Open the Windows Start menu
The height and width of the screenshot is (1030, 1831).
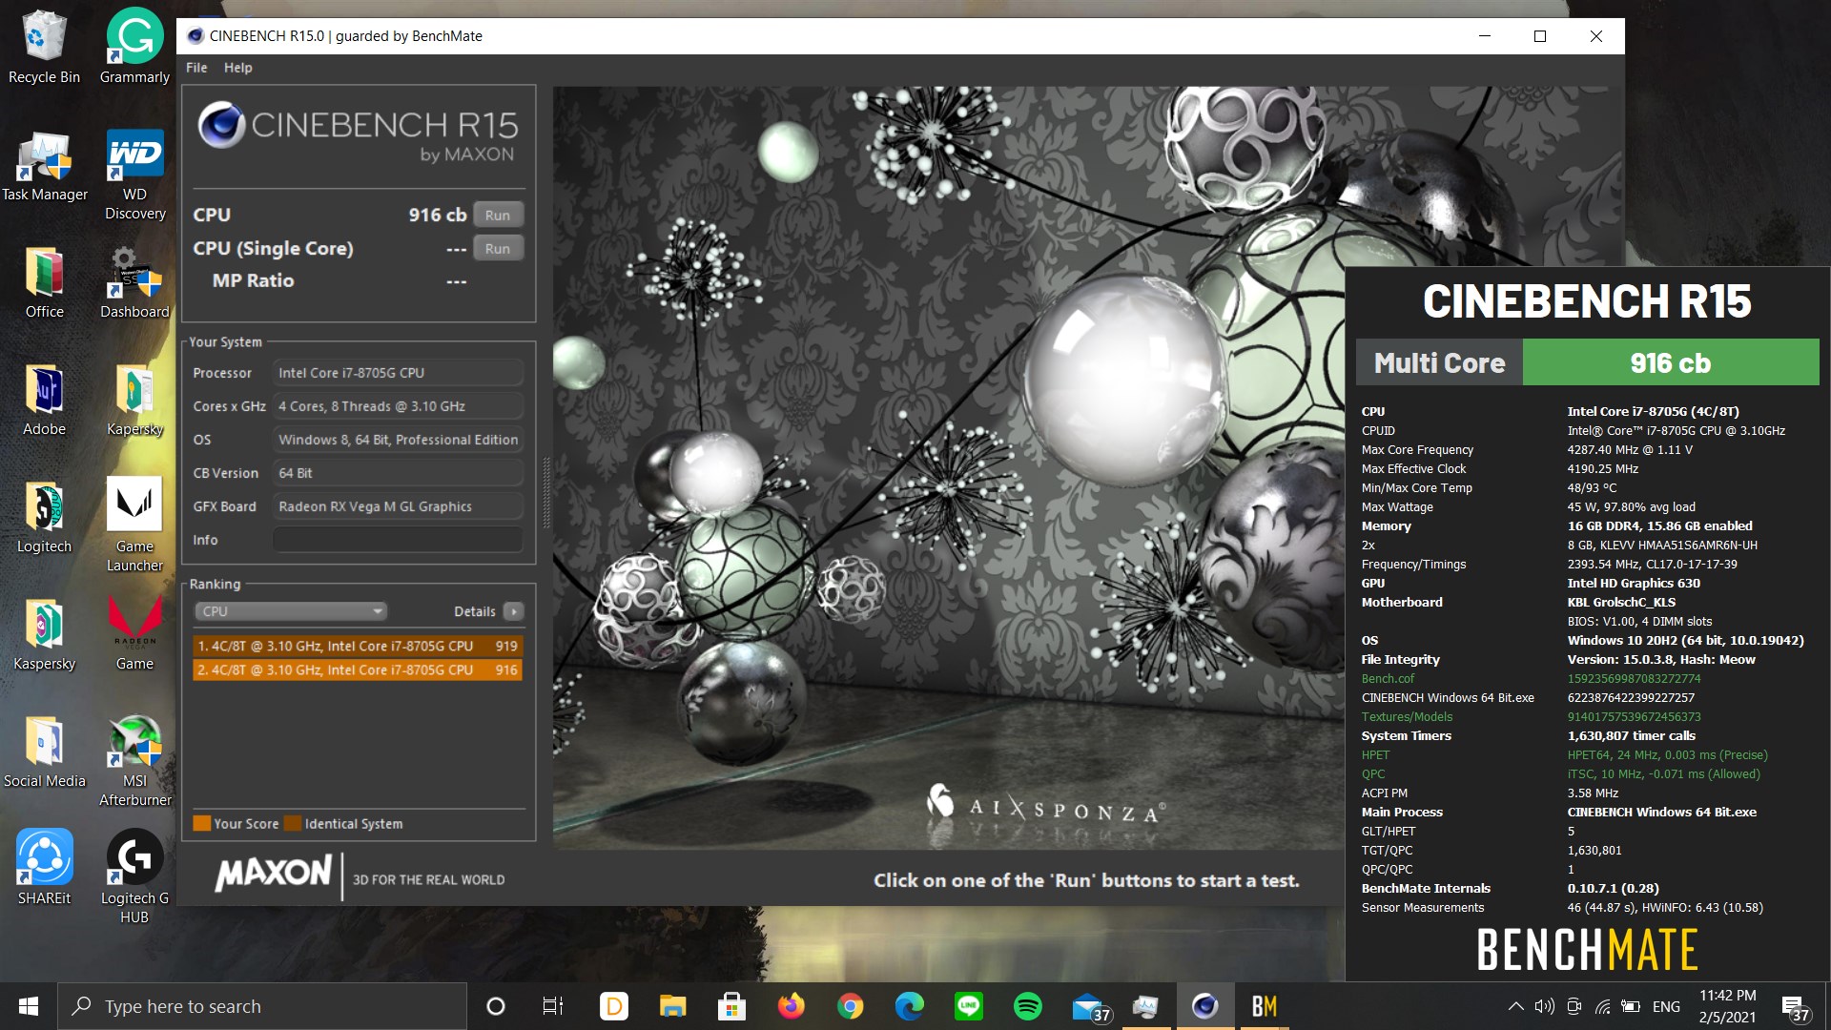point(29,1006)
